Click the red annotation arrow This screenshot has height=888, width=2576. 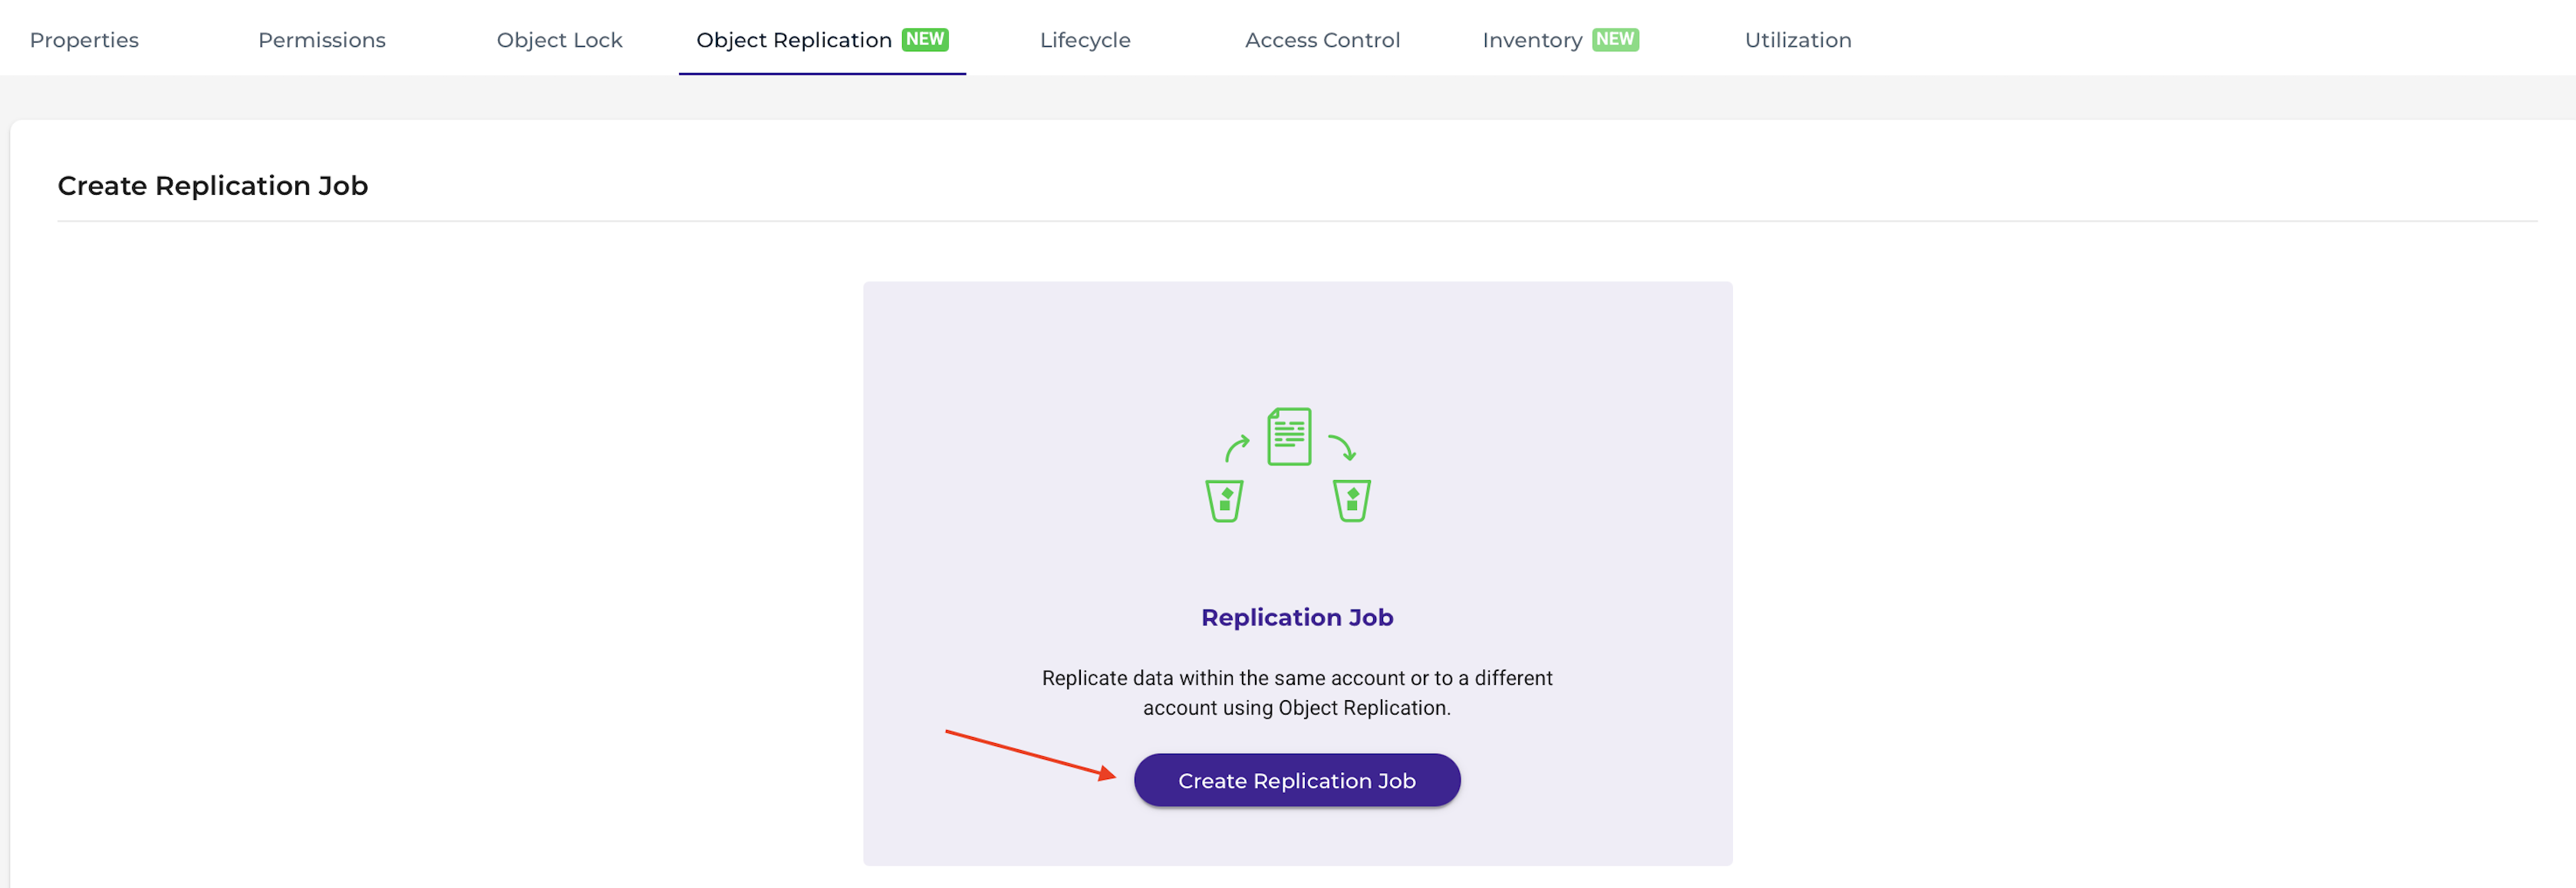pyautogui.click(x=1031, y=755)
